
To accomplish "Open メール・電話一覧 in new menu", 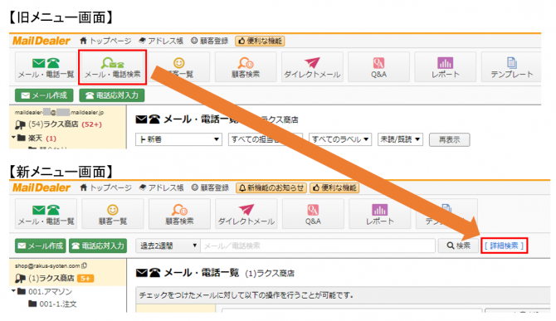I will pos(46,214).
